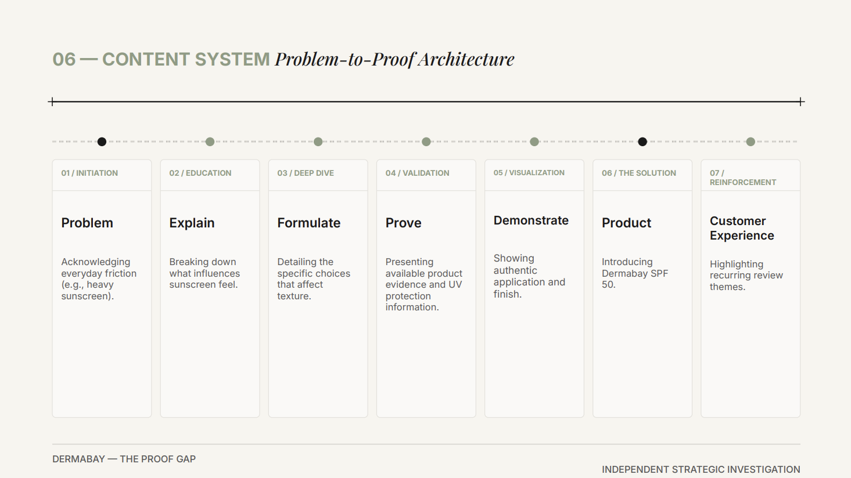Image resolution: width=851 pixels, height=478 pixels.
Task: Click the 'DERMABAY — THE PROOF GAP' footer
Action: (x=124, y=459)
